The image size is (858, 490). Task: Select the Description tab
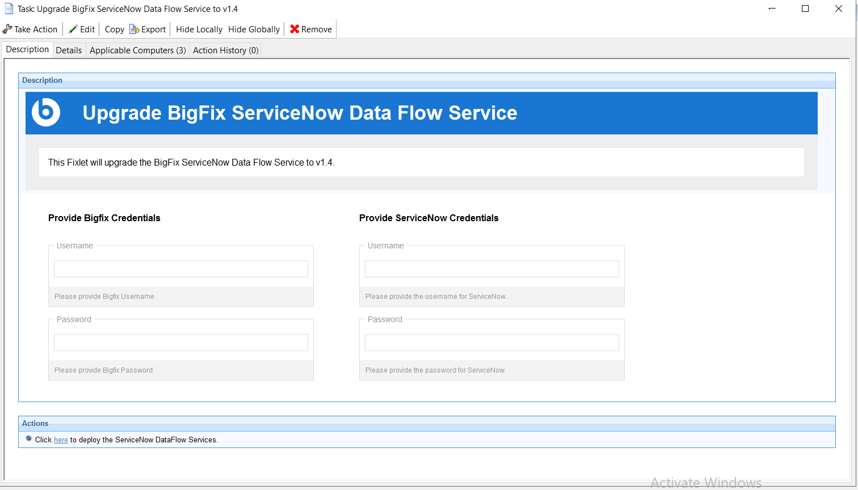(x=27, y=49)
